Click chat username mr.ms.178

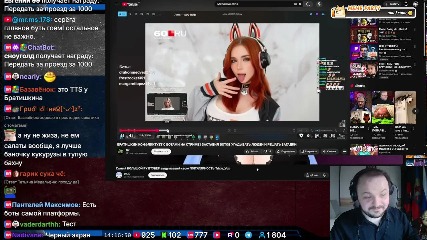click(32, 20)
